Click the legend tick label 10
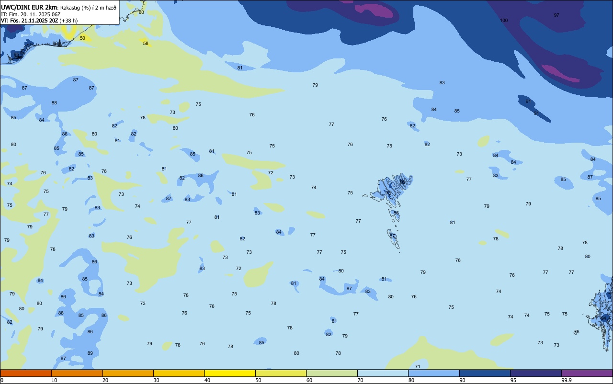This screenshot has height=384, width=613. (x=55, y=380)
